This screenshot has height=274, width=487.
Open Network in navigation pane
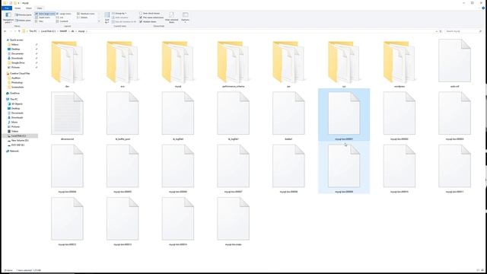pos(12,151)
